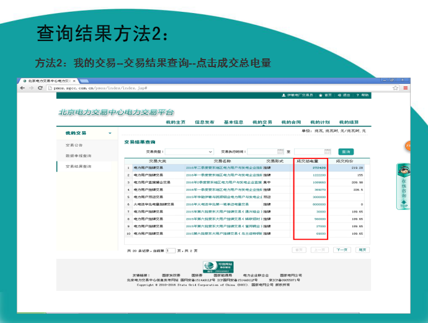Click the bookmark star icon

395,88
